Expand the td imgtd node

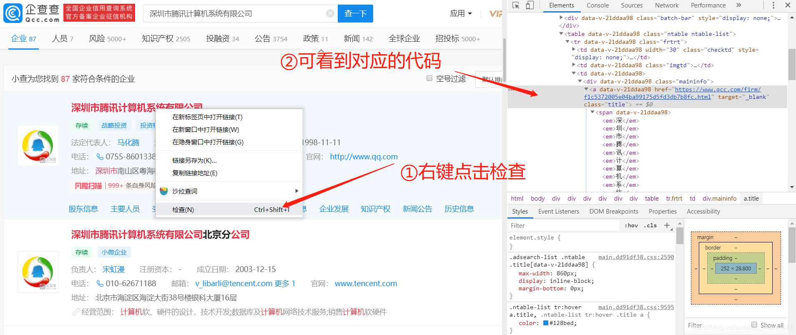point(574,65)
